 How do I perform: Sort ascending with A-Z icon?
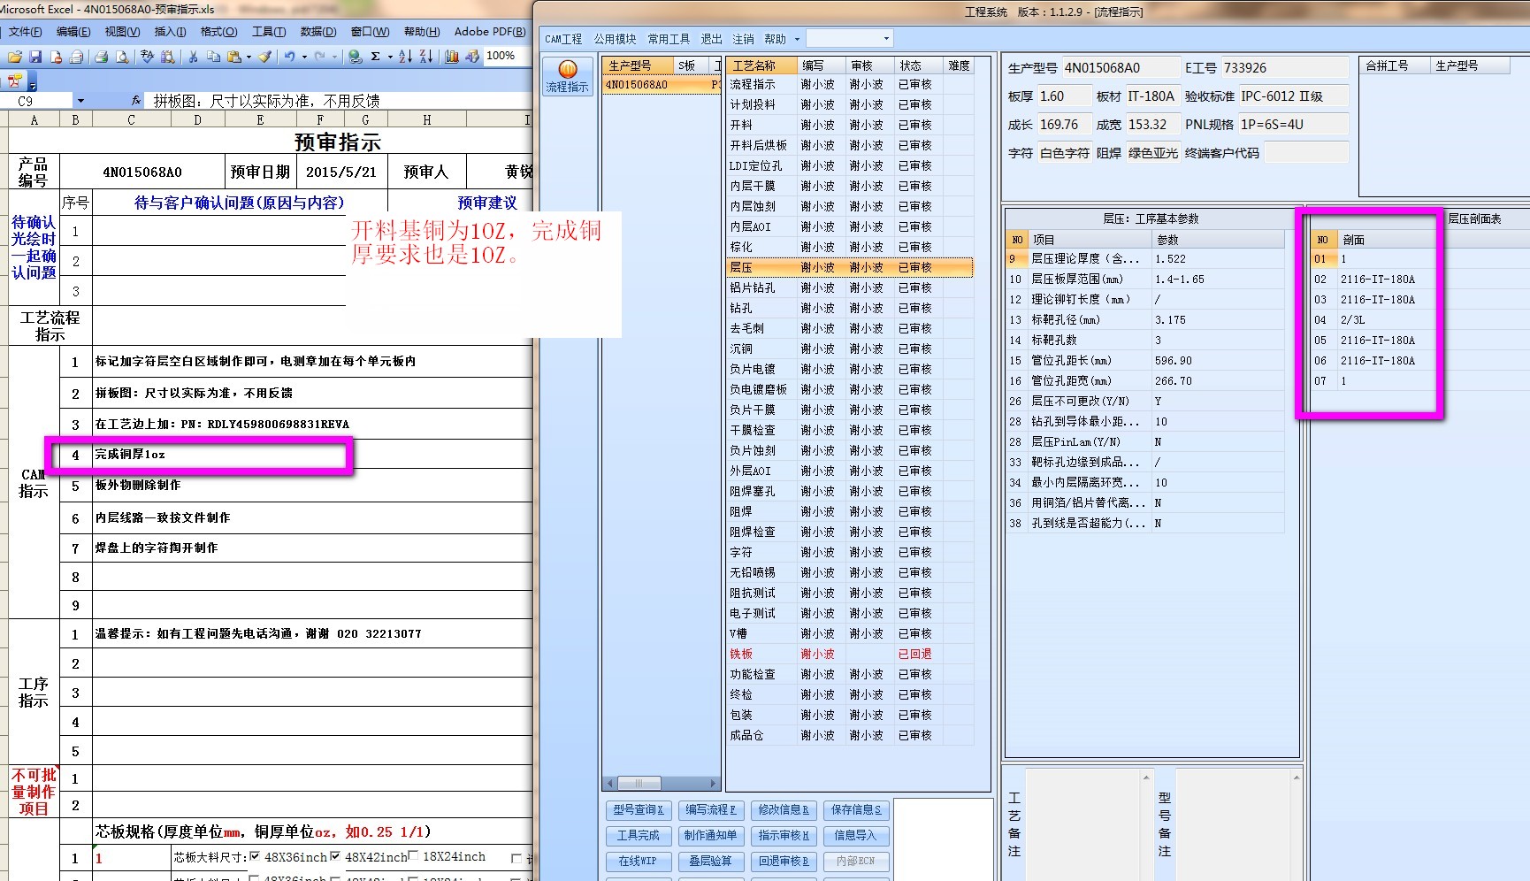click(405, 57)
